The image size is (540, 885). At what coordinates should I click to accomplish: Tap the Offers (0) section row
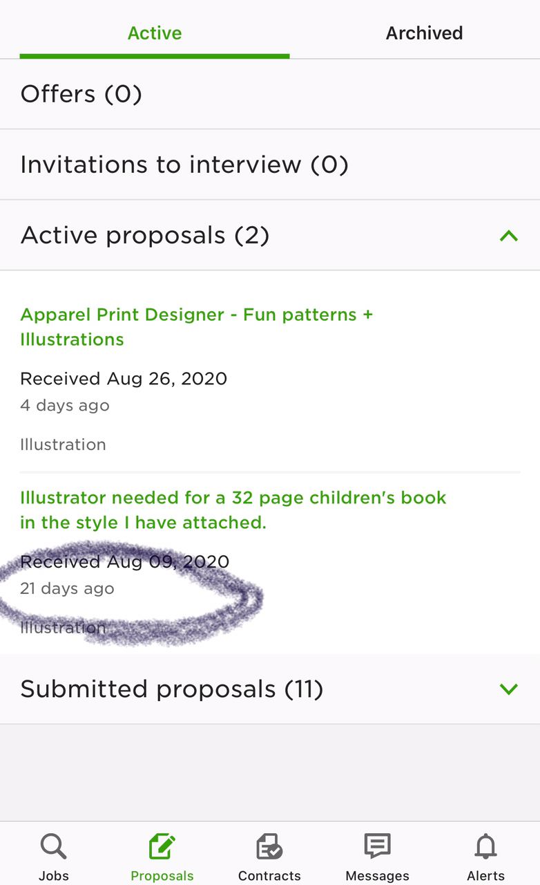tap(270, 94)
